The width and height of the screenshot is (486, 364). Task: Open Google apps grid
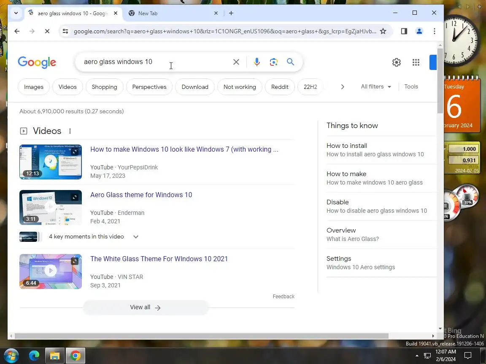point(416,62)
